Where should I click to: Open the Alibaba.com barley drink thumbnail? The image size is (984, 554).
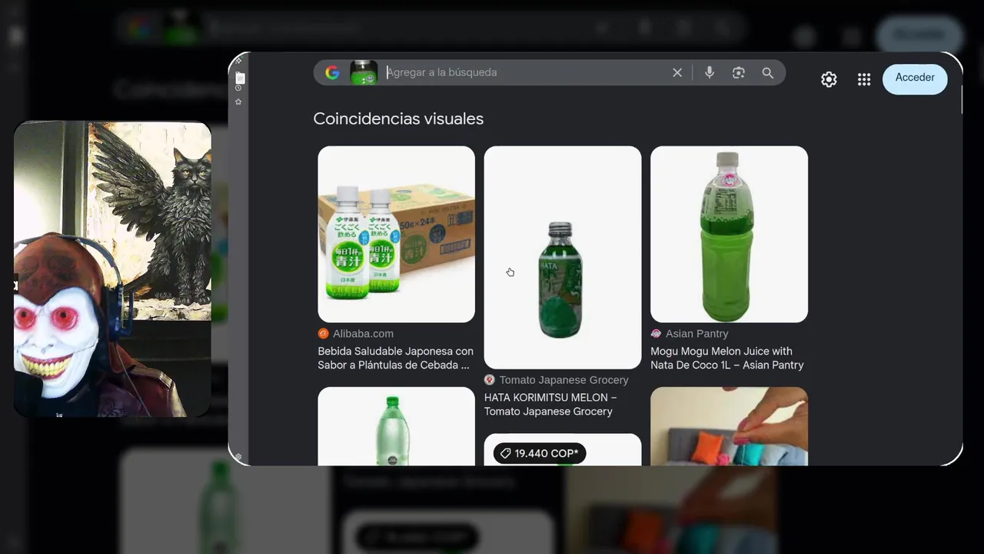coord(397,234)
